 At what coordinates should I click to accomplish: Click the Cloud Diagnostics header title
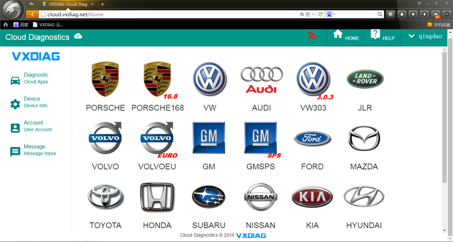click(x=37, y=37)
